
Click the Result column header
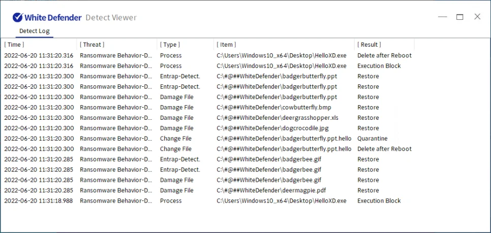369,45
